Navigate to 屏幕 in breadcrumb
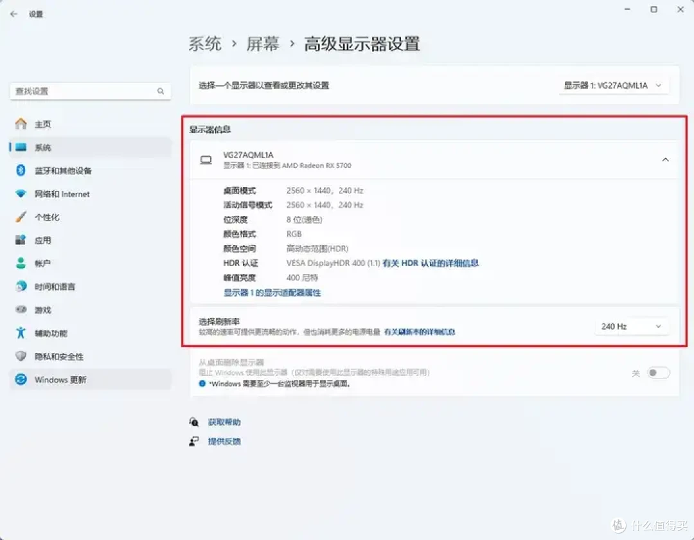 point(263,44)
